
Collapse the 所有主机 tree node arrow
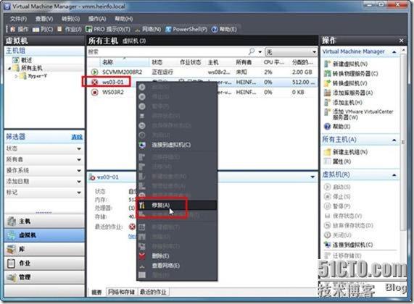[9, 68]
